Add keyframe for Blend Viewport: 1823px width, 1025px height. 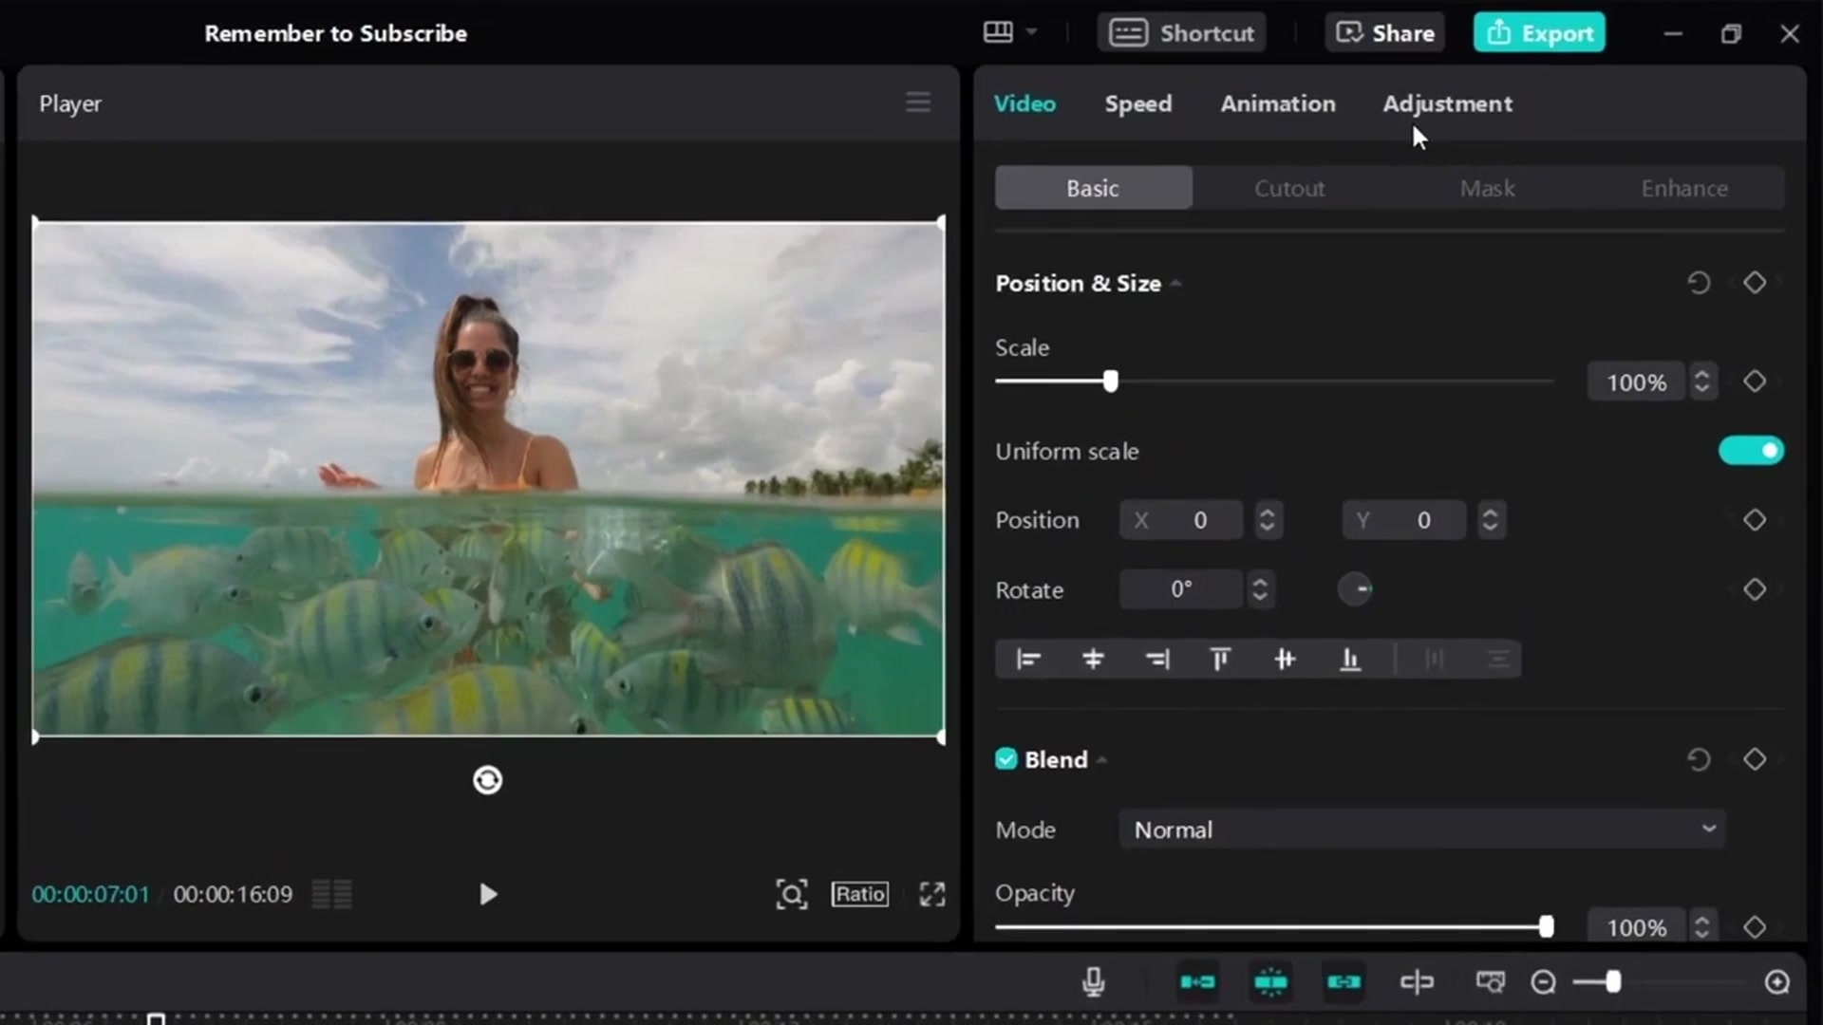[1754, 759]
